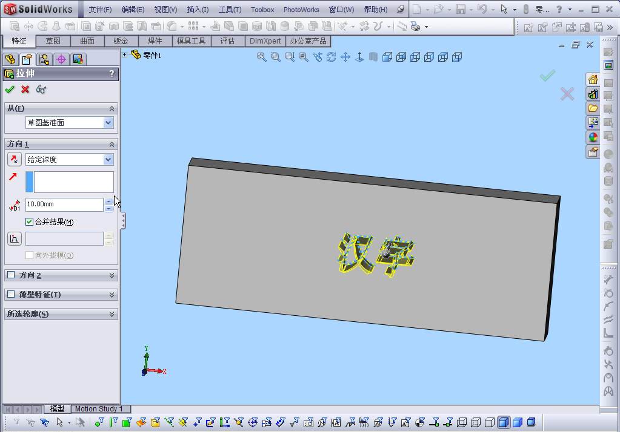Click panel splitter handle on left pane edge
Viewport: 620px width, 432px height.
pyautogui.click(x=124, y=221)
